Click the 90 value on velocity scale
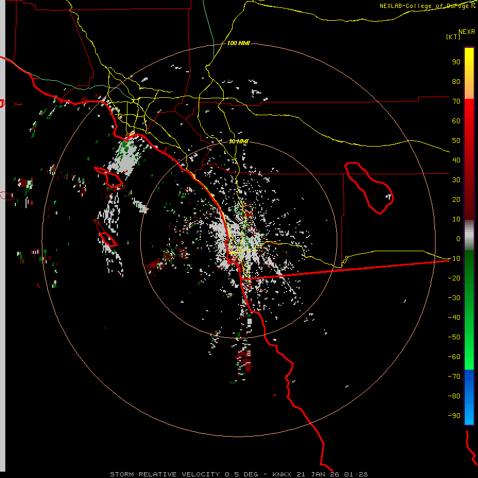 (x=456, y=62)
